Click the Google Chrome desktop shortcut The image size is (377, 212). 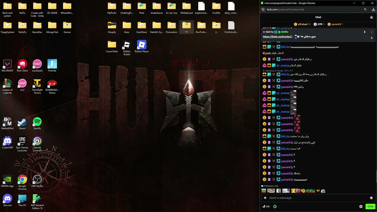[x=22, y=183]
